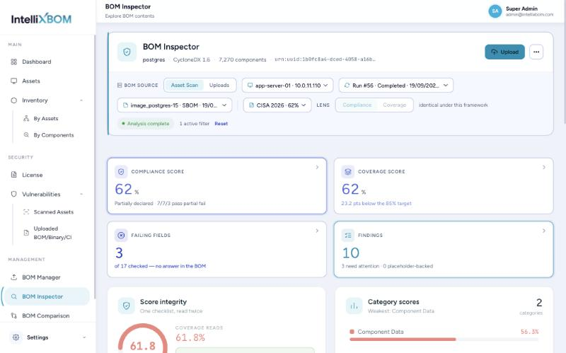Screen dimensions: 566x353
Task: Open the three-dot more options menu
Action: (x=536, y=52)
